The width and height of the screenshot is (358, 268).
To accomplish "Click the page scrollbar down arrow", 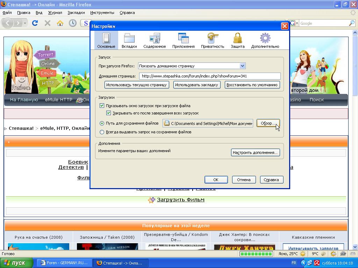I will pyautogui.click(x=355, y=247).
